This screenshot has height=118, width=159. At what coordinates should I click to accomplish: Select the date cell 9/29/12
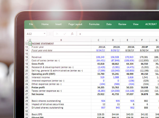pyautogui.click(x=113, y=50)
